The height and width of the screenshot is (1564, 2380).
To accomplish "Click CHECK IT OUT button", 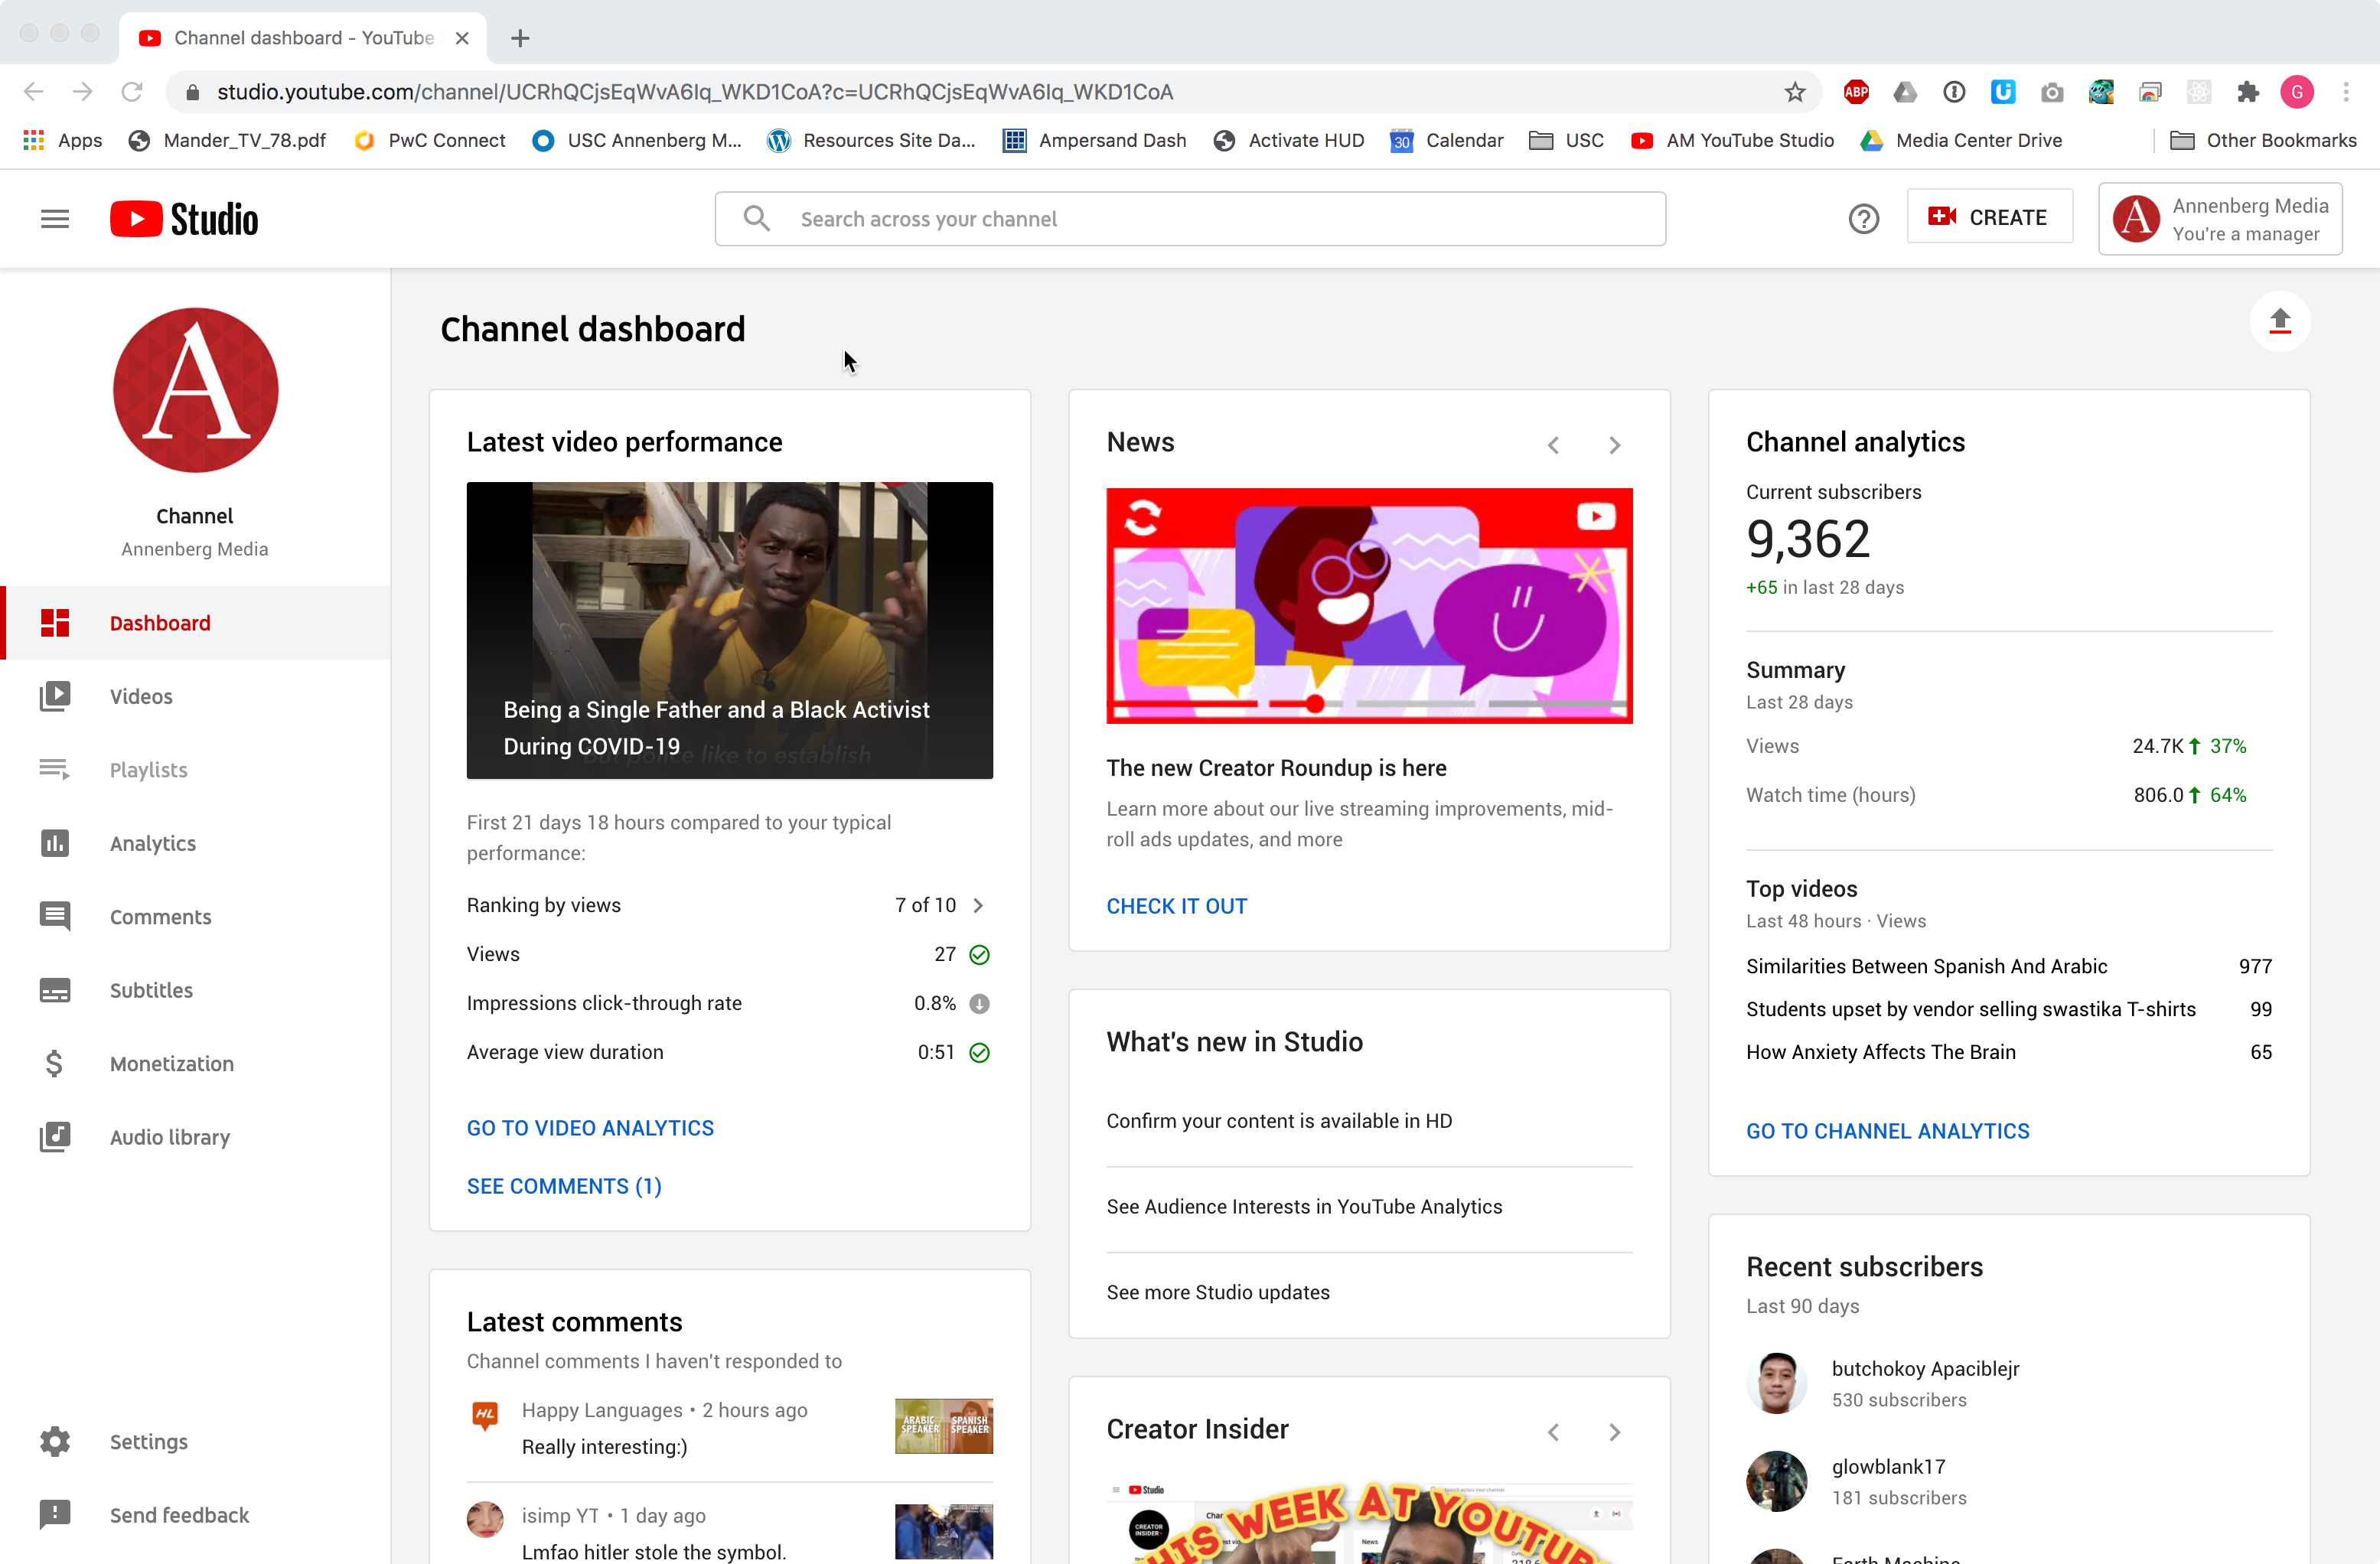I will [x=1176, y=904].
